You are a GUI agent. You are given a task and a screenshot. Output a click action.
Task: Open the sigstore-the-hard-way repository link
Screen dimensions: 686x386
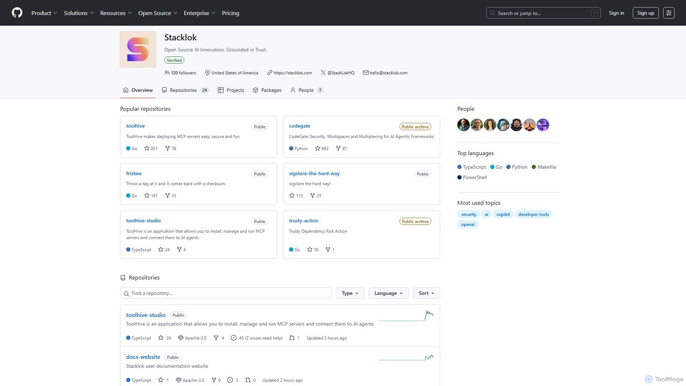point(314,174)
